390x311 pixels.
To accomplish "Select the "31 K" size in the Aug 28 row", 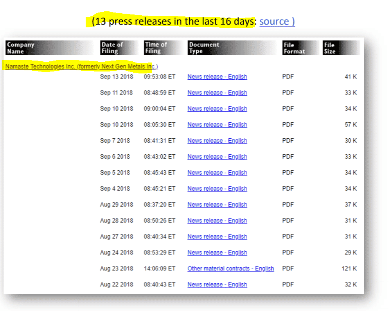I will click(x=351, y=221).
